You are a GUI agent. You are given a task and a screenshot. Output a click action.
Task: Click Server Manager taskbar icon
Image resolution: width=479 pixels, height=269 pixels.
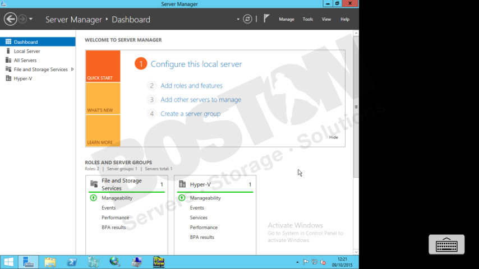pos(28,262)
